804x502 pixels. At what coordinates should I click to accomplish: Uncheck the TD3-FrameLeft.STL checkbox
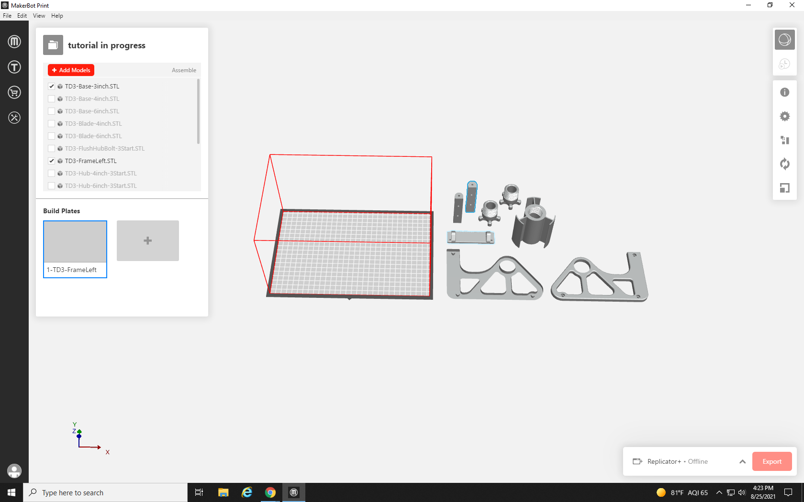52,161
